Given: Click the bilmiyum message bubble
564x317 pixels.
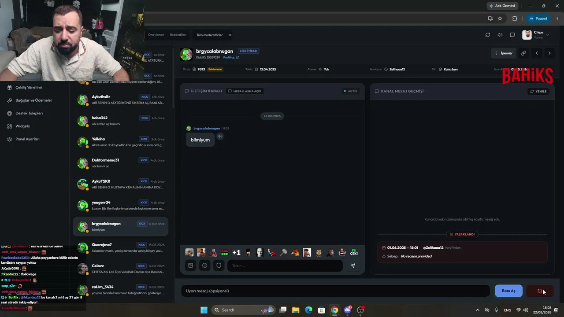Looking at the screenshot, I should pos(200,140).
